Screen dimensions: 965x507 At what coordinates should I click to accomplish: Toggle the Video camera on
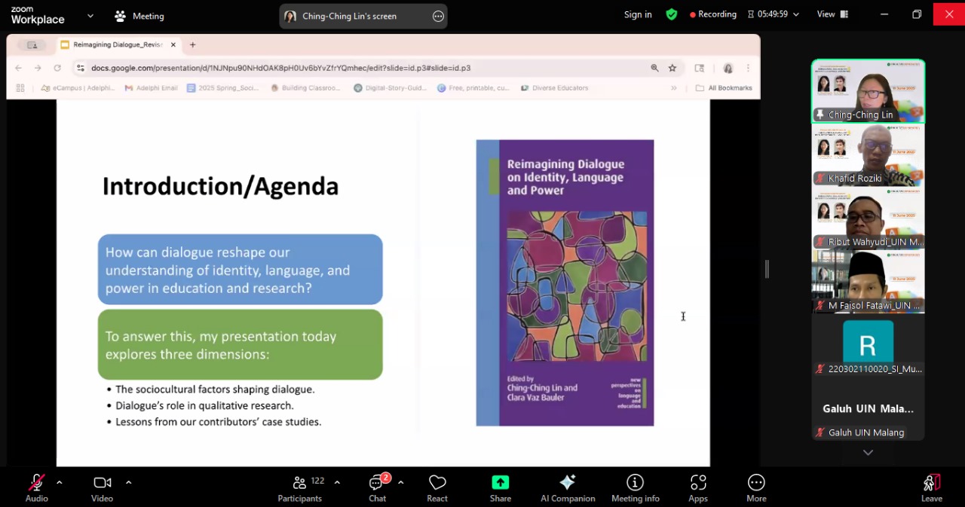coord(102,487)
